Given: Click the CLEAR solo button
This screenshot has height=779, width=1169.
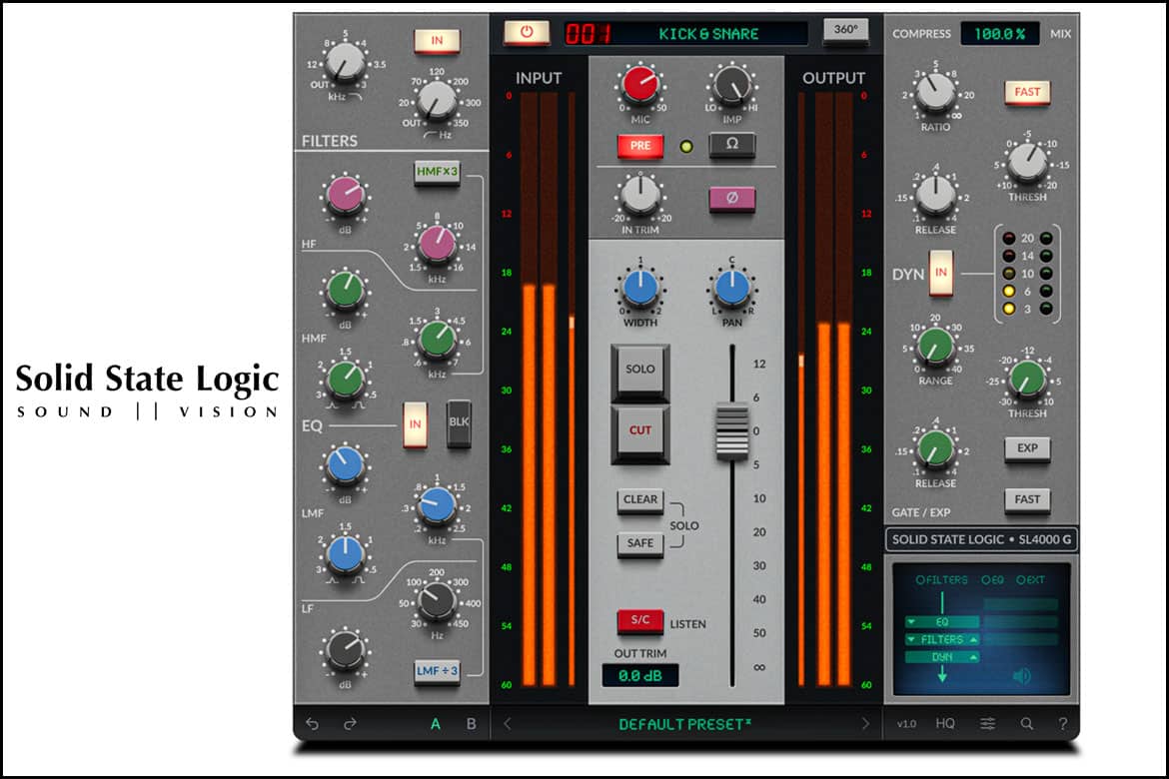Looking at the screenshot, I should (640, 500).
